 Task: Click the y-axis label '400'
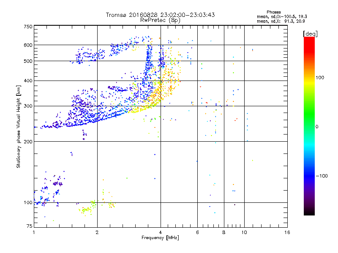tap(28, 81)
